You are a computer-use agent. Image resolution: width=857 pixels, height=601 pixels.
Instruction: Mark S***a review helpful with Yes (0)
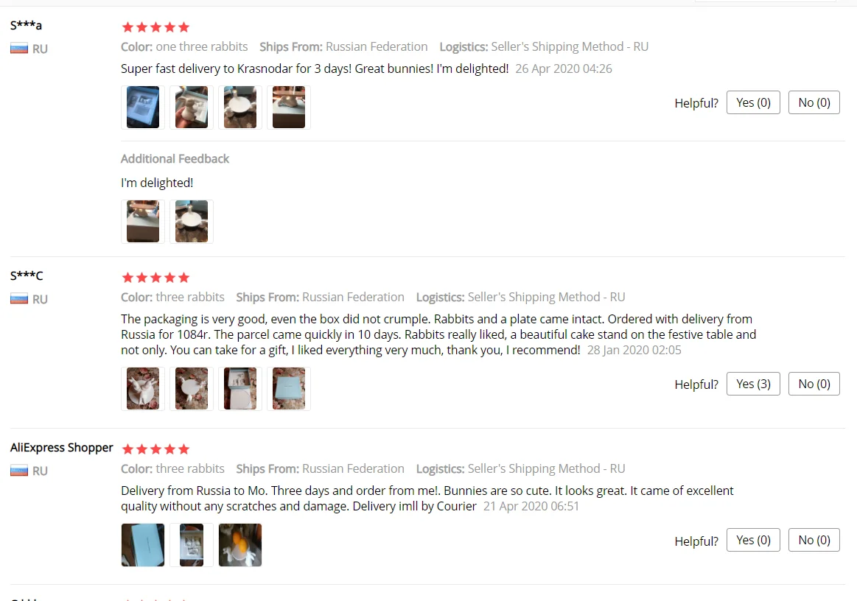point(753,102)
